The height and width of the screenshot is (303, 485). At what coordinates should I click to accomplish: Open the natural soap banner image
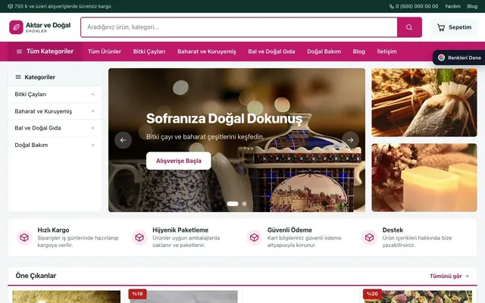point(424,177)
